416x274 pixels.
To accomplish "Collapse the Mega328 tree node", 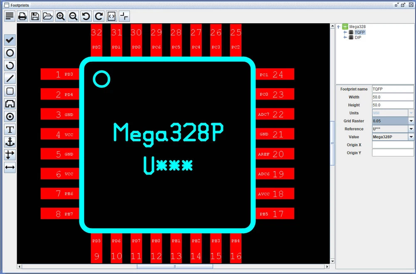I will (339, 27).
